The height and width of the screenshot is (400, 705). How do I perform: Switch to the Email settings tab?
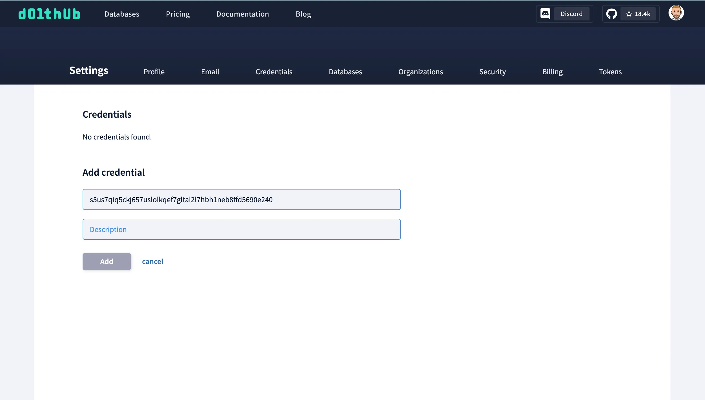coord(210,72)
